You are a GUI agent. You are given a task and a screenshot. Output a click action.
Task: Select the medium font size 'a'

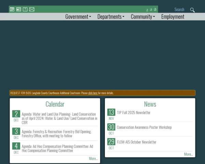tap(151, 10)
